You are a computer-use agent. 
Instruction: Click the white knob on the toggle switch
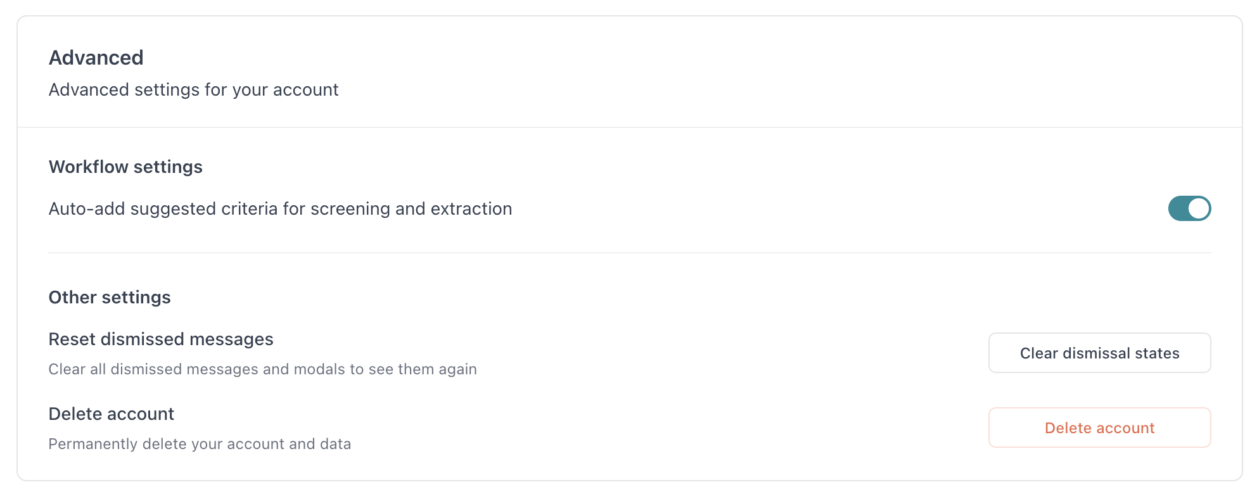1199,208
